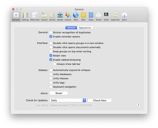Check Always show tab bar
The height and width of the screenshot is (128, 158).
pyautogui.click(x=55, y=64)
